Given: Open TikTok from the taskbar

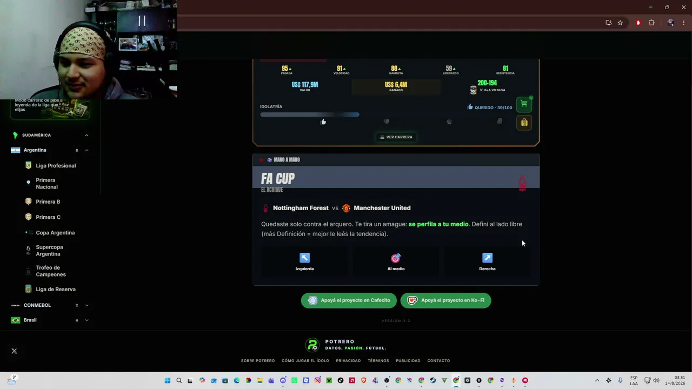Looking at the screenshot, I should tap(341, 380).
